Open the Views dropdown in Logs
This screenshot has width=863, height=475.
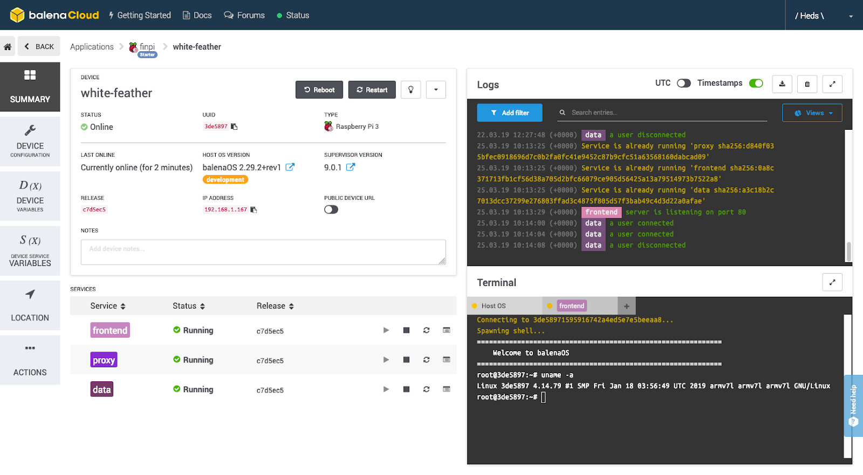812,113
